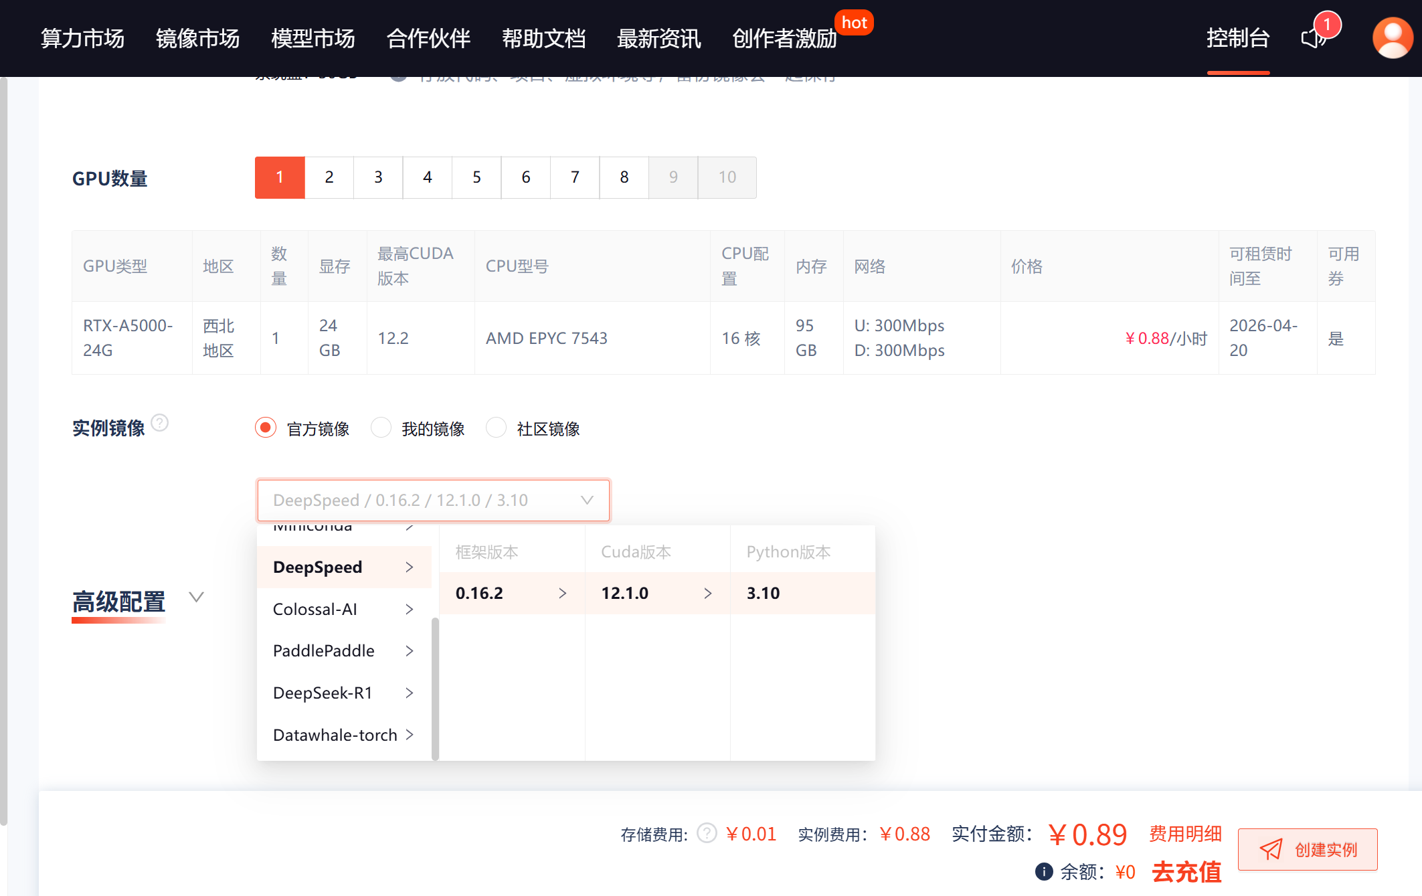Choose the 社区镜像 radio option
Screen dimensions: 1422x896
pos(496,428)
